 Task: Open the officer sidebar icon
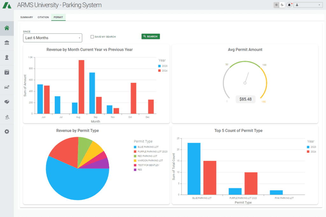pyautogui.click(x=7, y=58)
